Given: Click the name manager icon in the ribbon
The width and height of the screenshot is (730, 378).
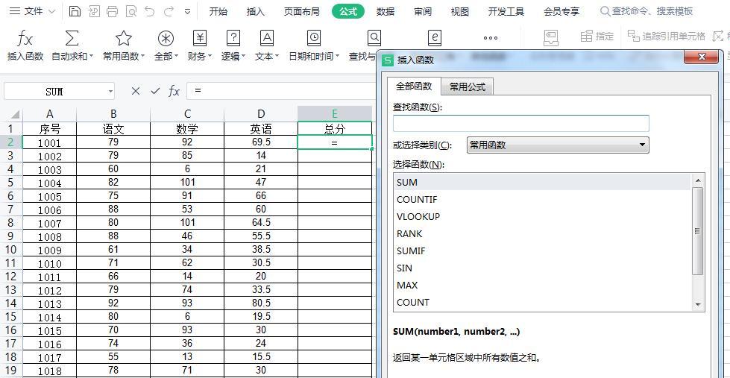Looking at the screenshot, I should (551, 38).
